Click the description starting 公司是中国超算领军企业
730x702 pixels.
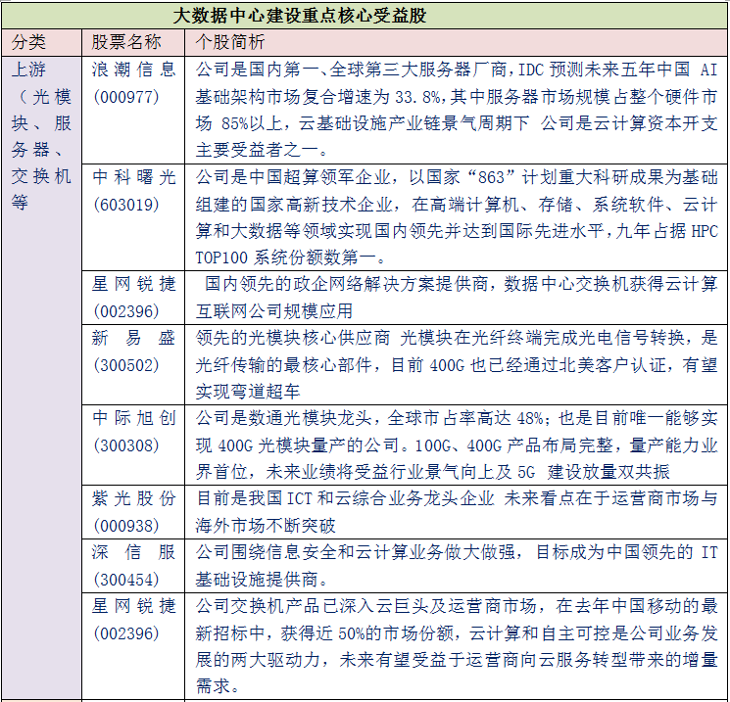(457, 217)
